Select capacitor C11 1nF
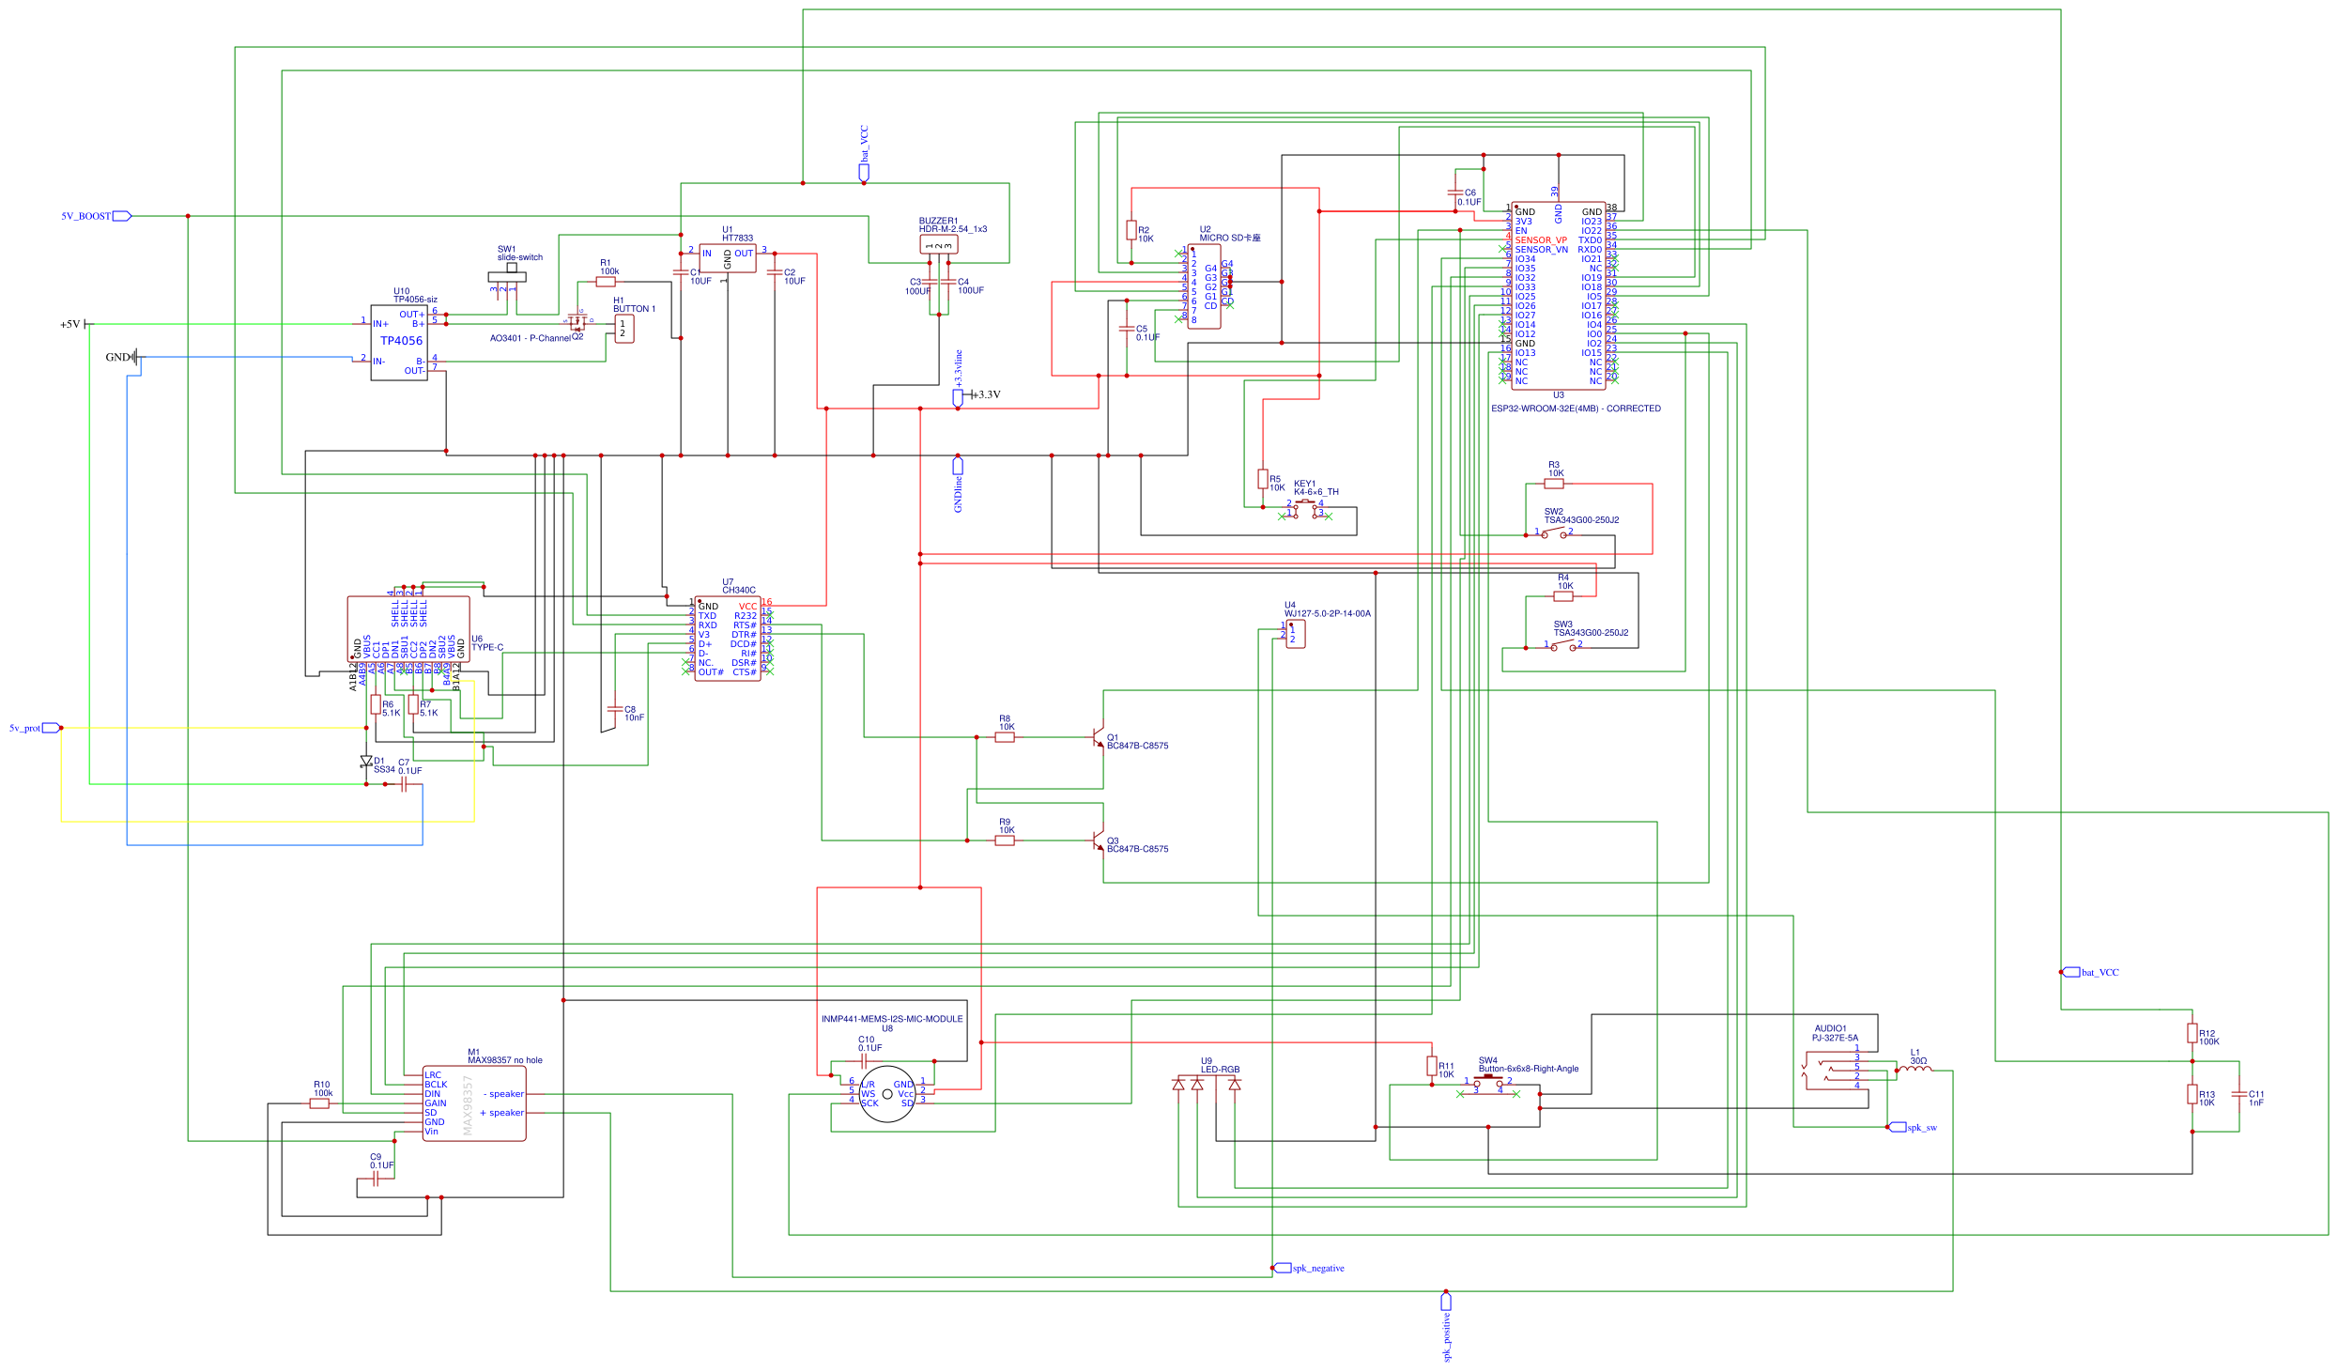Screen dimensions: 2338x1372 coord(2239,1094)
